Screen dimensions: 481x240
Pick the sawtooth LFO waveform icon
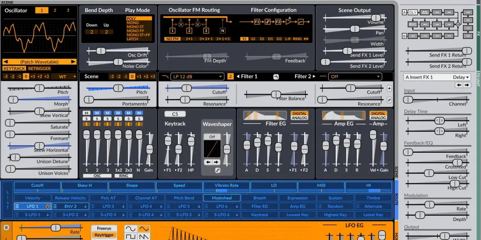coord(143,236)
